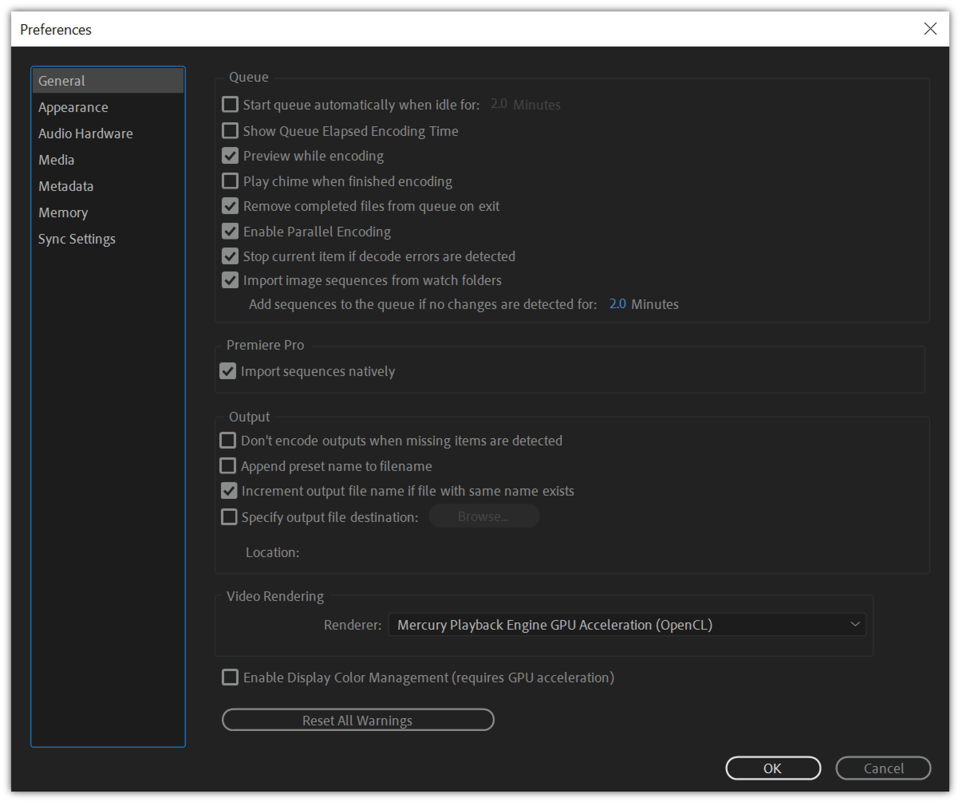Image resolution: width=961 pixels, height=803 pixels.
Task: Check Show Queue Elapsed Encoding Time
Action: [230, 131]
